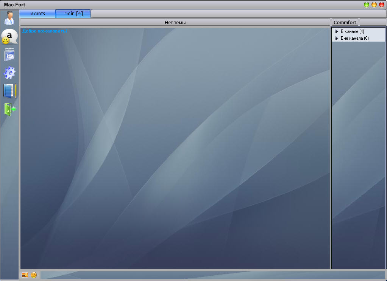Open the Commfort users tab
This screenshot has height=281, width=387.
tap(345, 22)
